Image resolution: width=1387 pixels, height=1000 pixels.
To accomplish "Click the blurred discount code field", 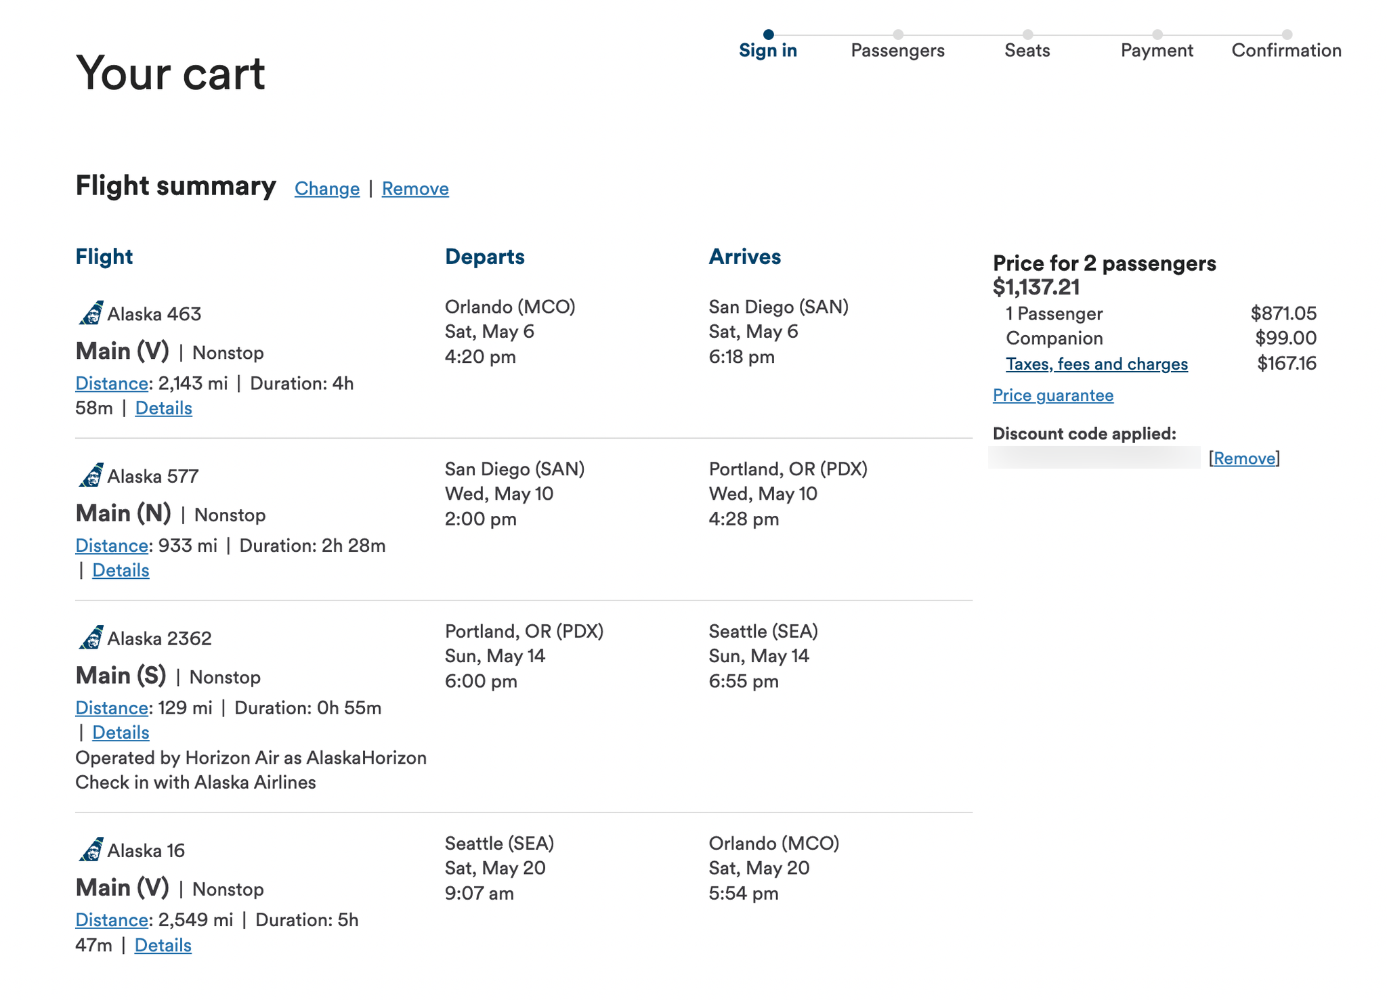I will pos(1094,458).
